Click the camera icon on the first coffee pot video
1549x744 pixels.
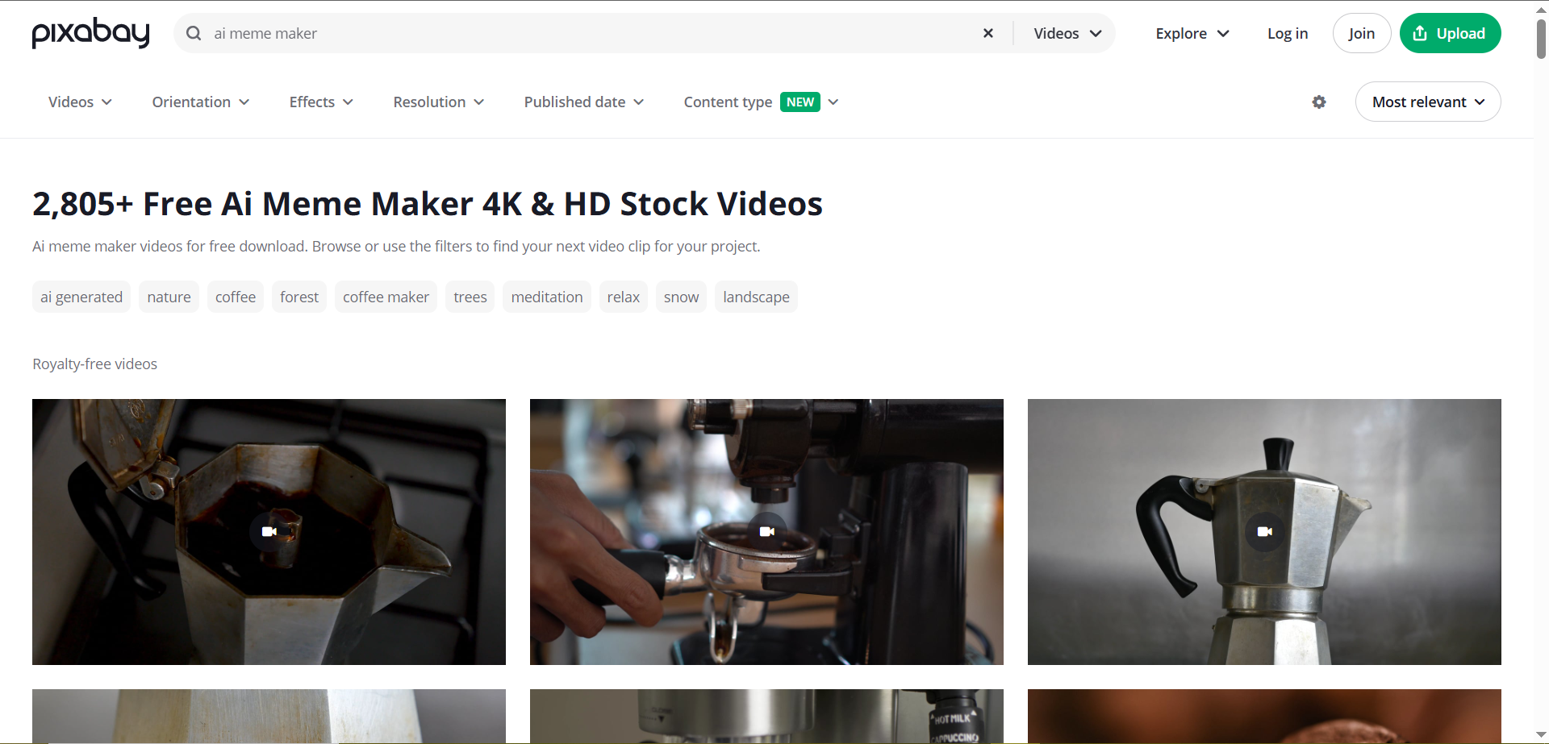click(x=269, y=531)
